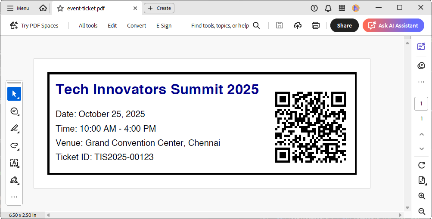Click the Print icon
Image resolution: width=432 pixels, height=219 pixels.
[315, 25]
